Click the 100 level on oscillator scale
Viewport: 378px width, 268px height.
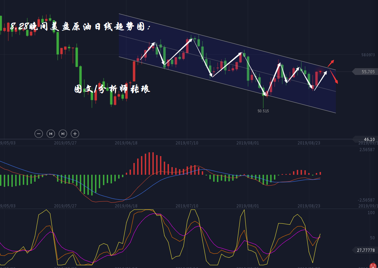coord(371,213)
